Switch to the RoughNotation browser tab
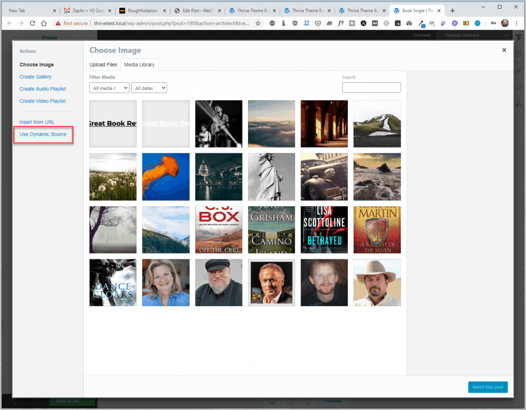 click(x=142, y=10)
